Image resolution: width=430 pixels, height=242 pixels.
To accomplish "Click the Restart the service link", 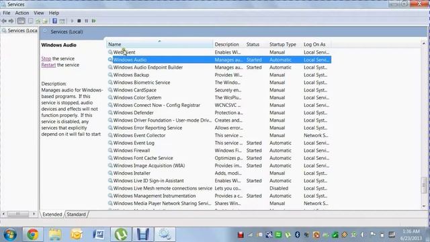I will 48,65.
